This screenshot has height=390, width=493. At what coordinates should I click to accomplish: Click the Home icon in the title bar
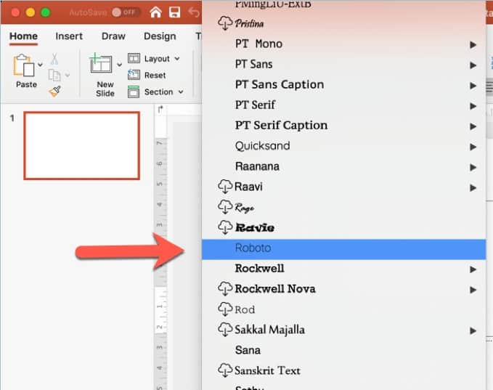[x=155, y=12]
